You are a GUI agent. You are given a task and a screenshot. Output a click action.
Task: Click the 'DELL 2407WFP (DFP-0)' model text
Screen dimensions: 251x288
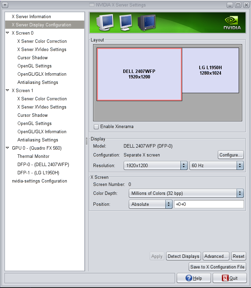coord(148,146)
